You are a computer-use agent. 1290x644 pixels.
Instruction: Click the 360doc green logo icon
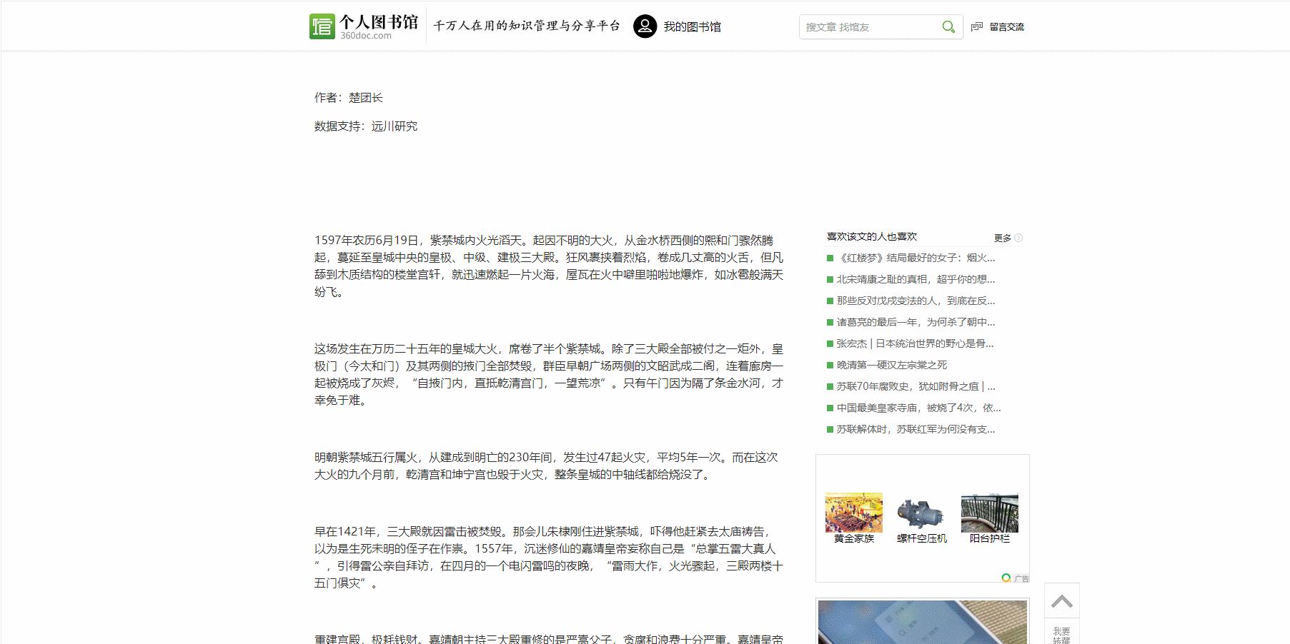(321, 25)
